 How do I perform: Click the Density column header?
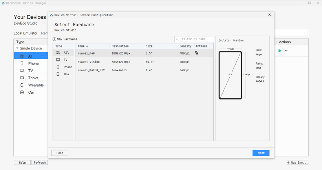click(x=185, y=46)
